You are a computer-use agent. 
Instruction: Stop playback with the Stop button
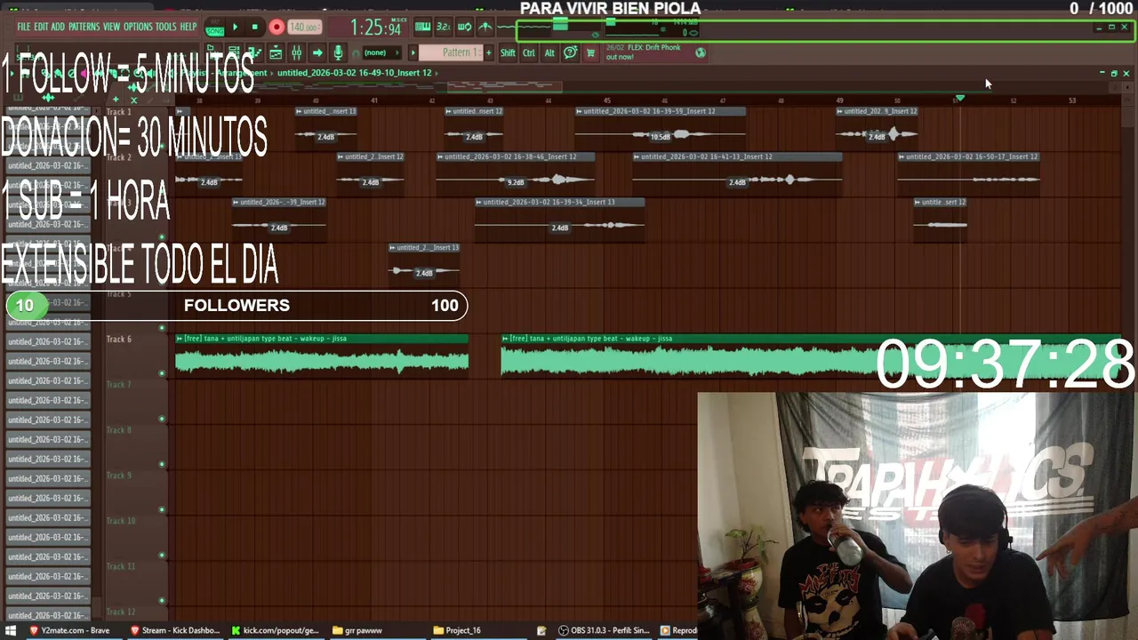pos(255,28)
